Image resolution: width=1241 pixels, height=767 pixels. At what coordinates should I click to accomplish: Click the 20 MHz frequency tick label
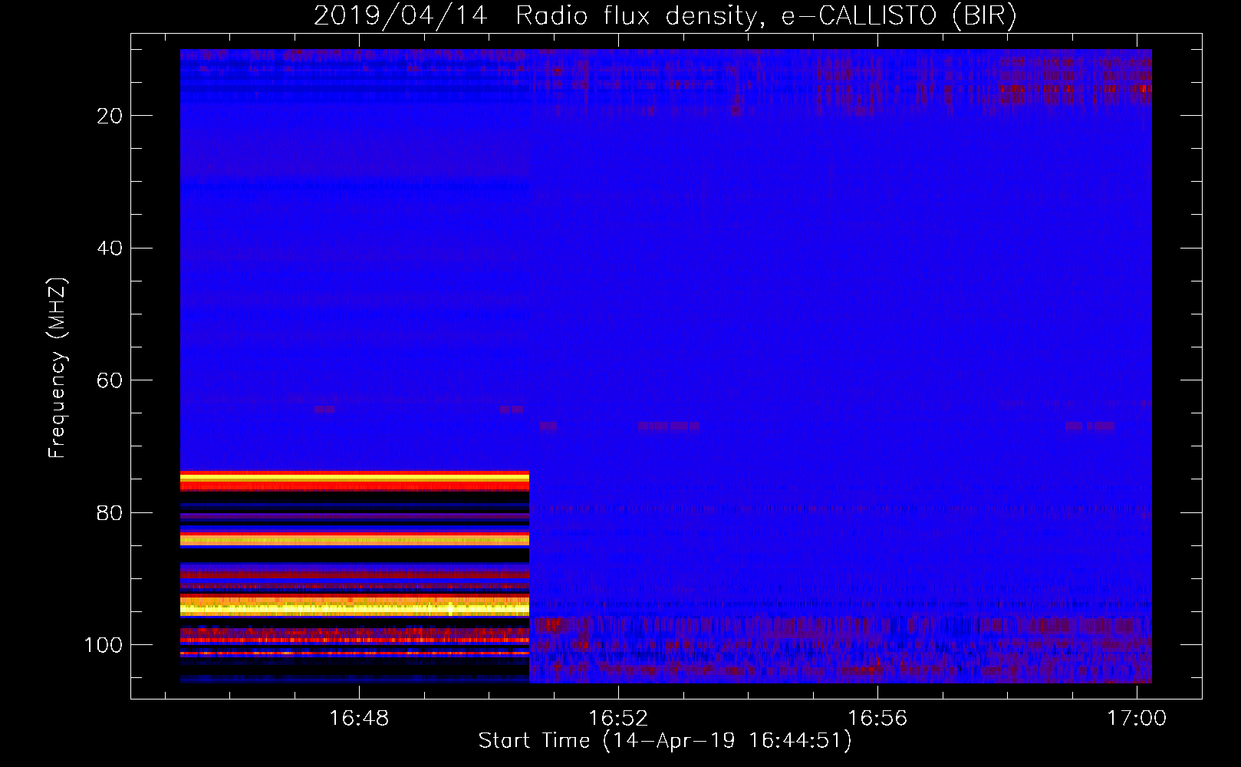click(110, 116)
